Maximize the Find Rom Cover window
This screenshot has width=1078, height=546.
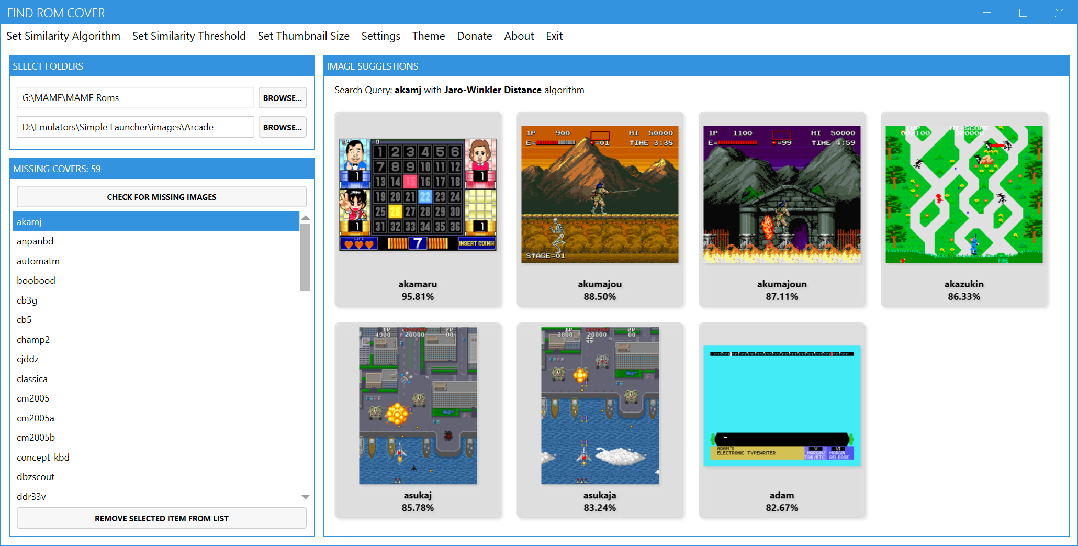click(1023, 13)
